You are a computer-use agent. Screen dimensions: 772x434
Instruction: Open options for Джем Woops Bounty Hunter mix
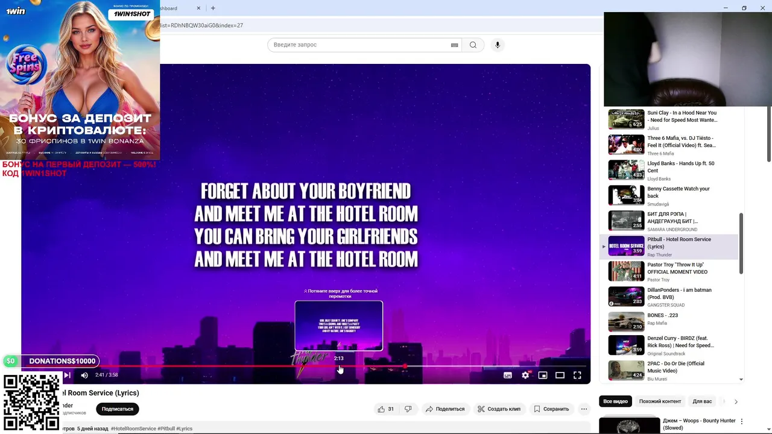tap(742, 421)
